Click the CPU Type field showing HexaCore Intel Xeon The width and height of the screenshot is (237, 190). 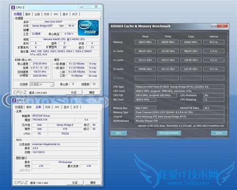coord(180,86)
